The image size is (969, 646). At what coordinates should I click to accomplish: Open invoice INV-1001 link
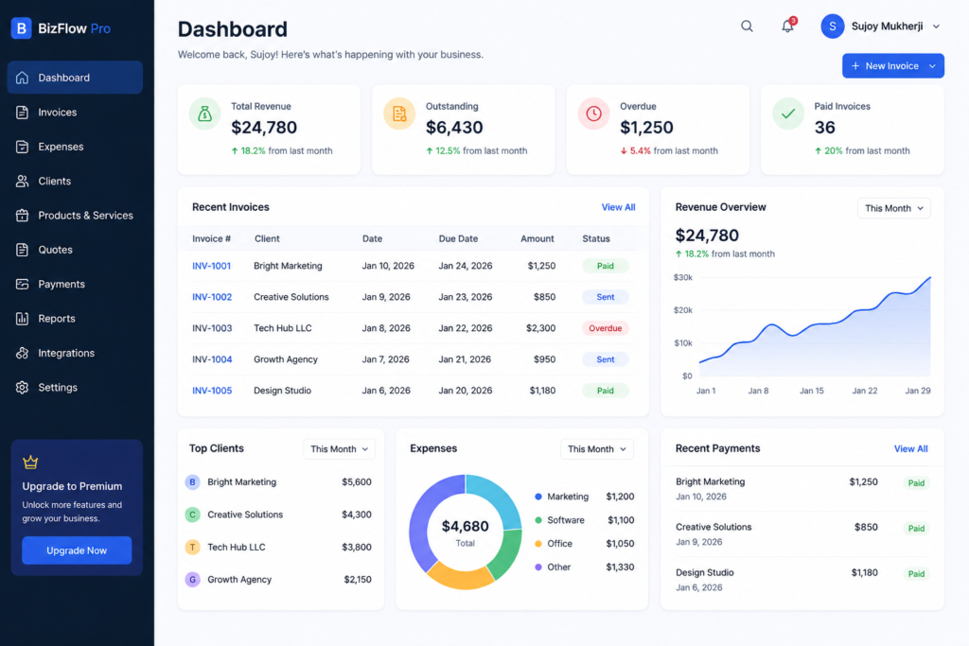point(211,266)
